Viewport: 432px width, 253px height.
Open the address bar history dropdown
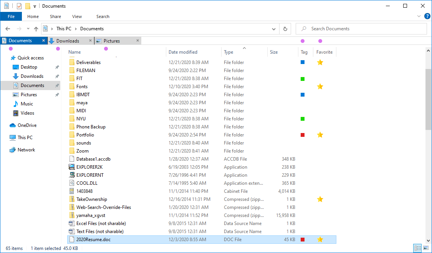click(x=273, y=29)
